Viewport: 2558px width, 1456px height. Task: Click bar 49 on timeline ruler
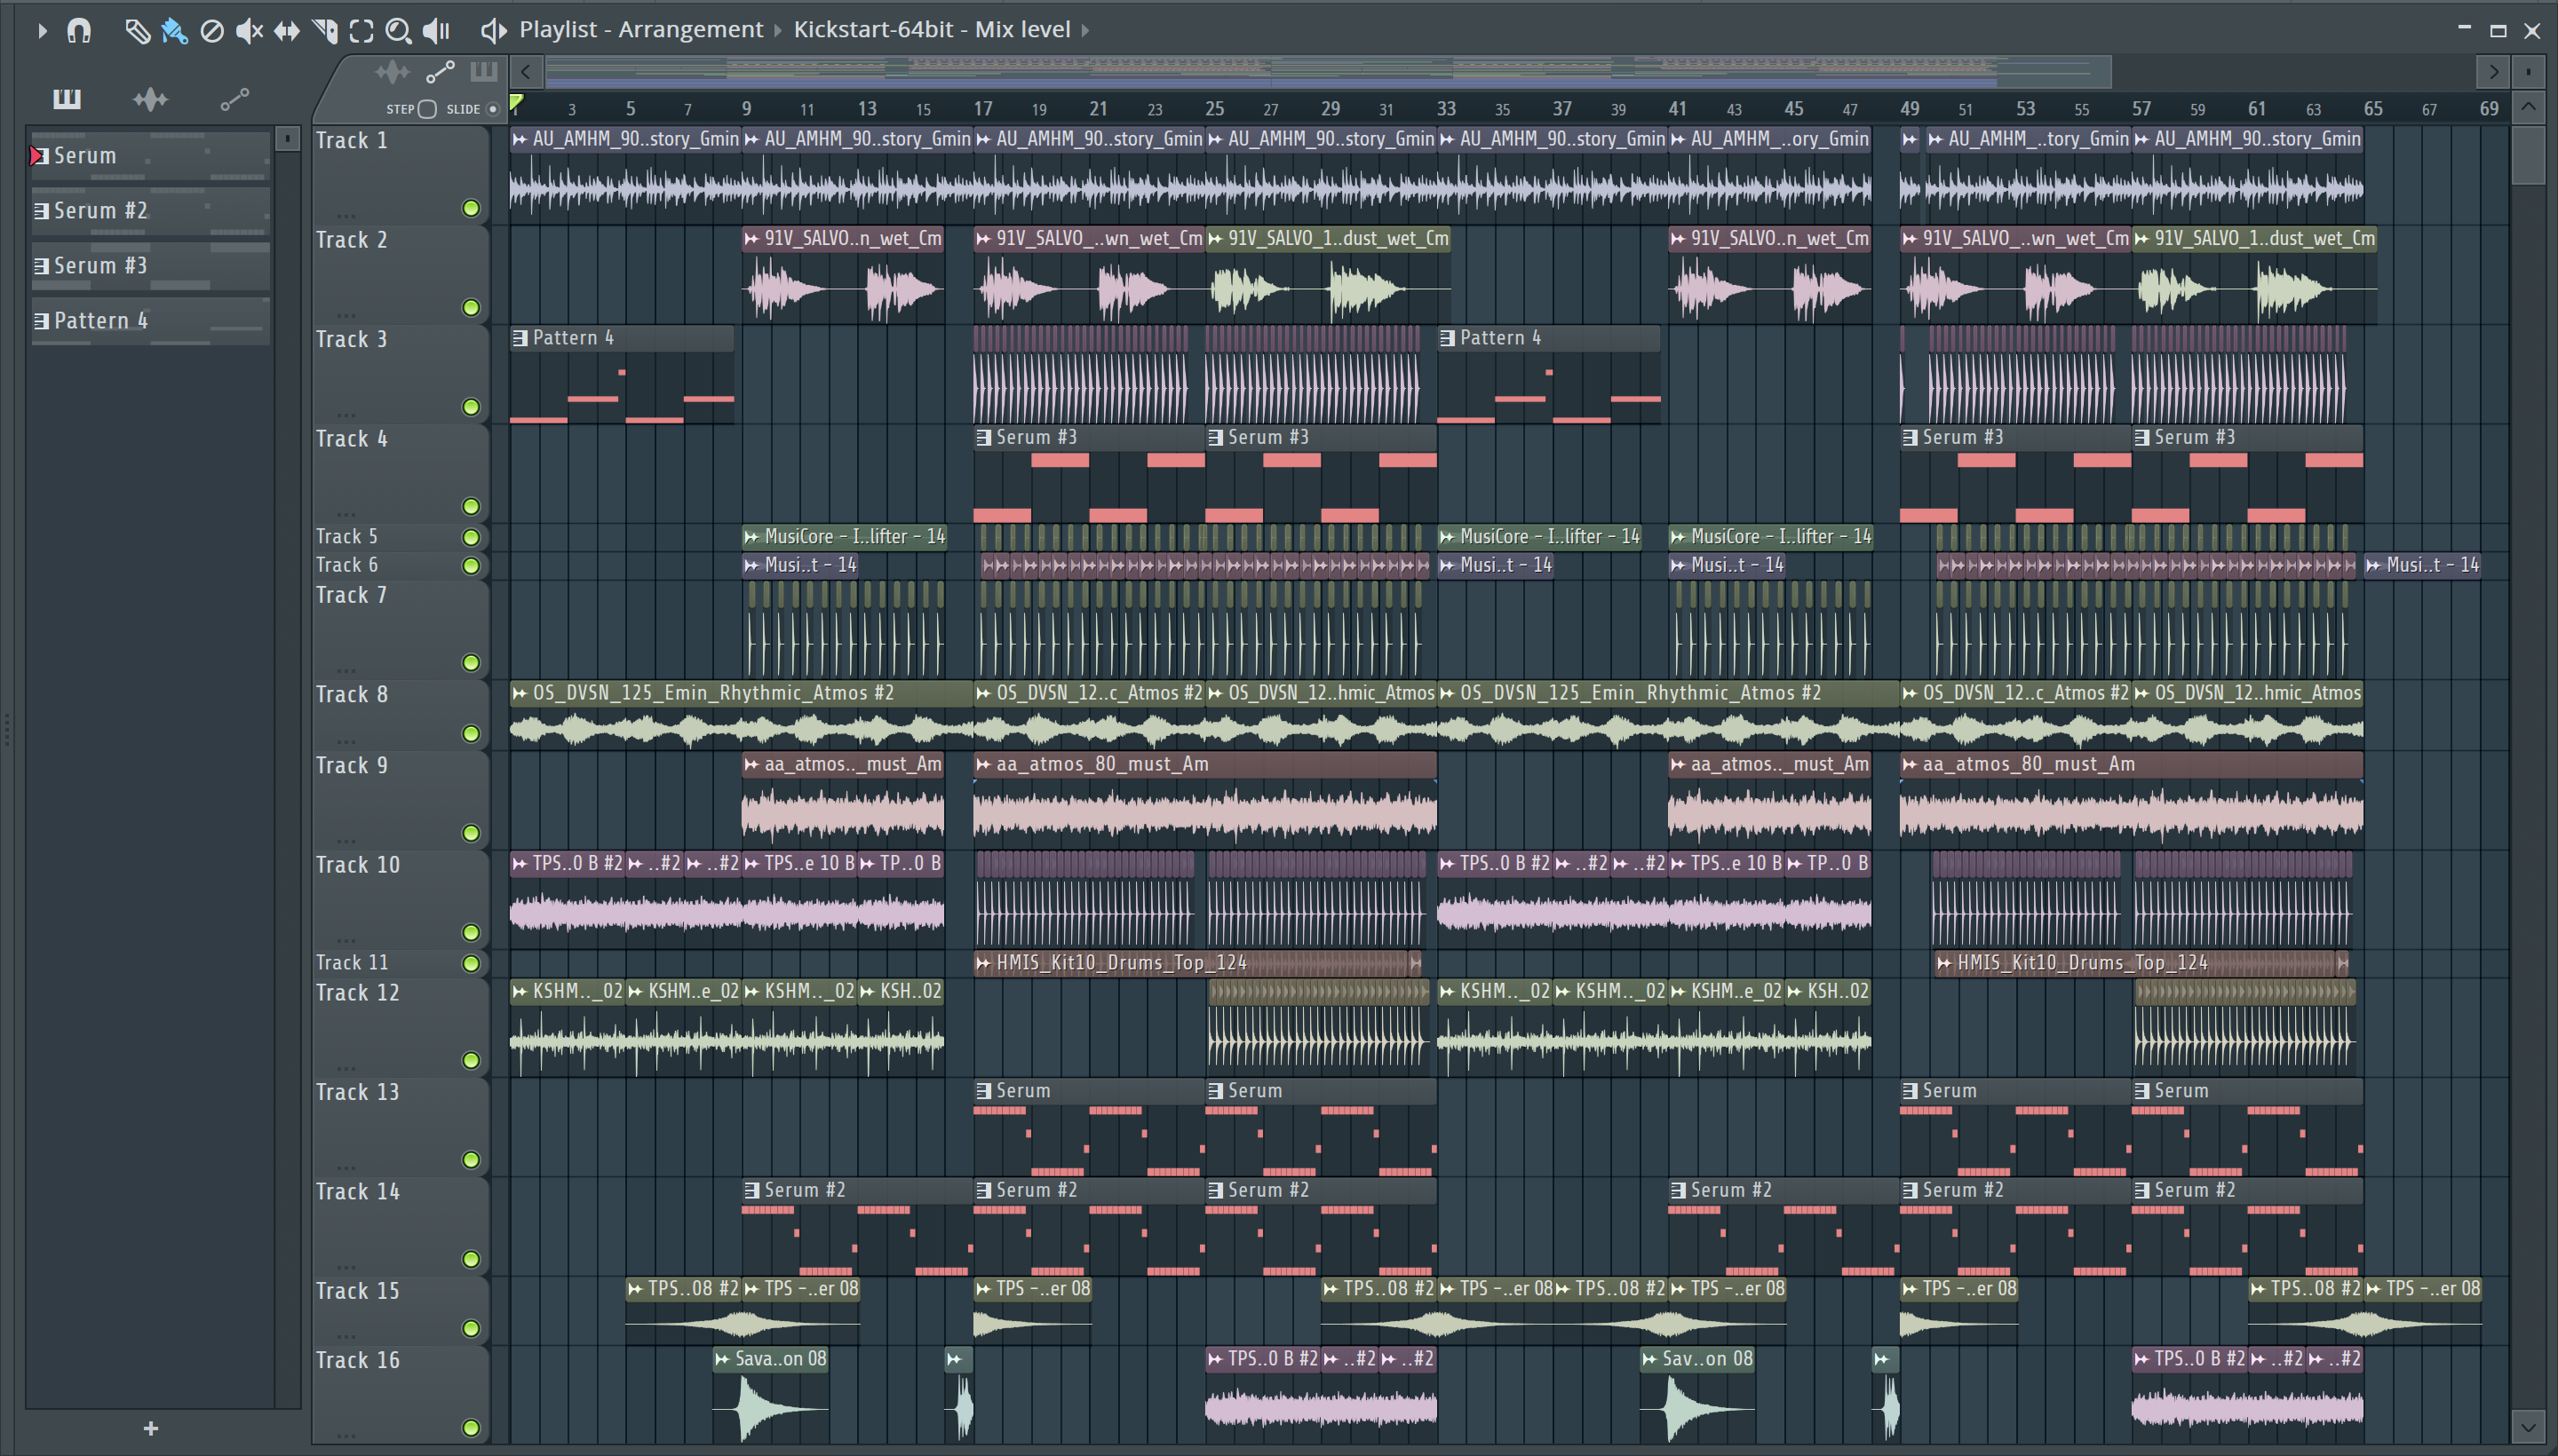1910,109
